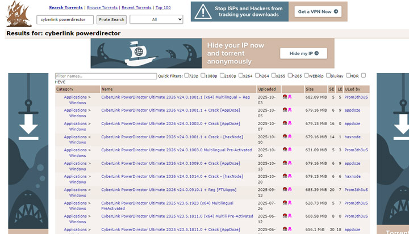Tick the 2160p quick filter checkbox
The image size is (409, 234).
click(x=222, y=75)
